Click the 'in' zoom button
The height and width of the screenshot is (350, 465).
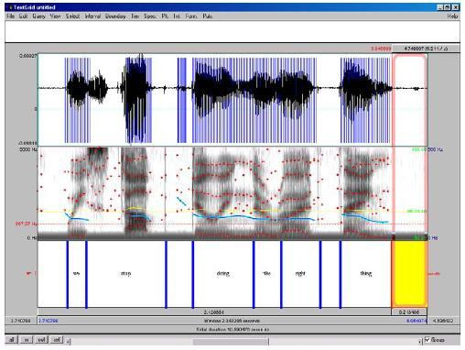(x=27, y=340)
